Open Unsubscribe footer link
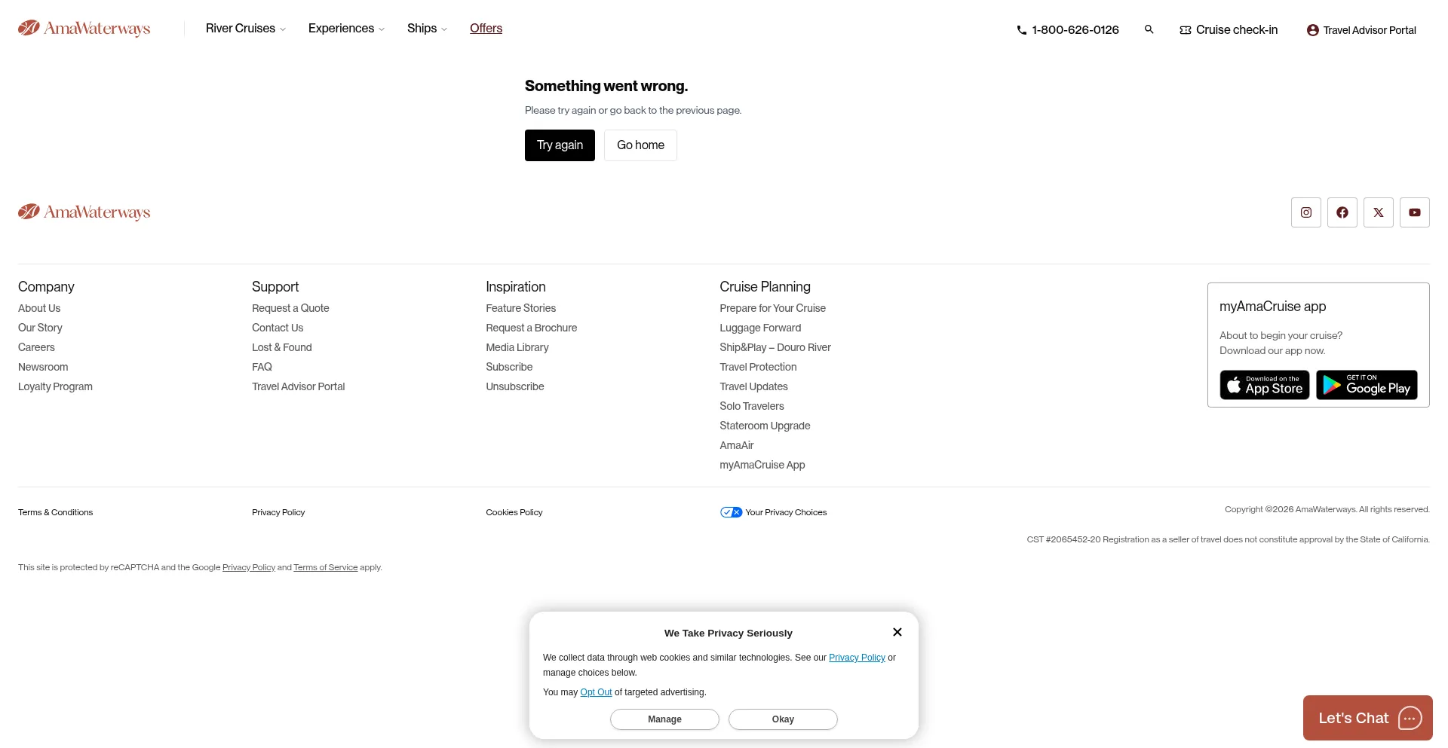Screen dimensions: 1448x748 (515, 386)
